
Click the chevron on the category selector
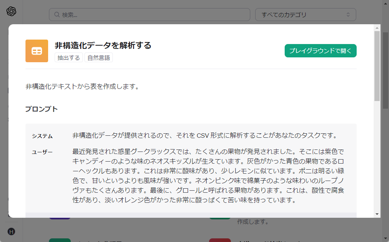click(348, 15)
